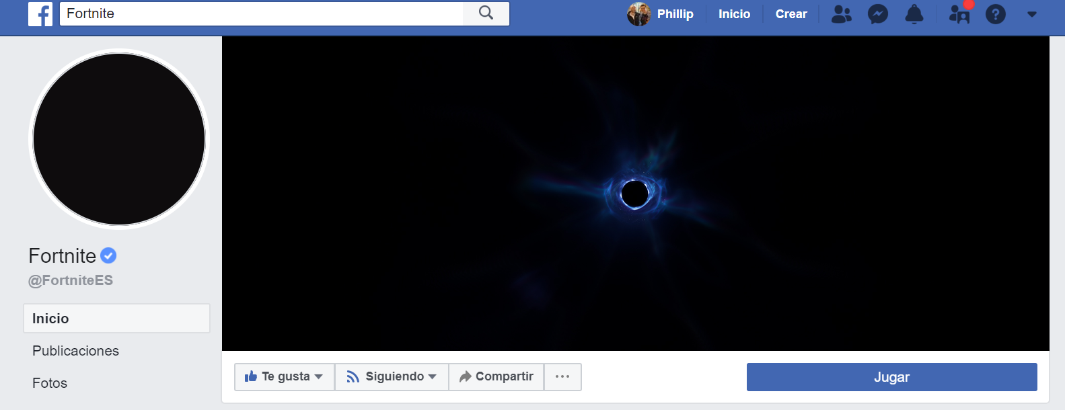Open the notifications bell

point(914,14)
